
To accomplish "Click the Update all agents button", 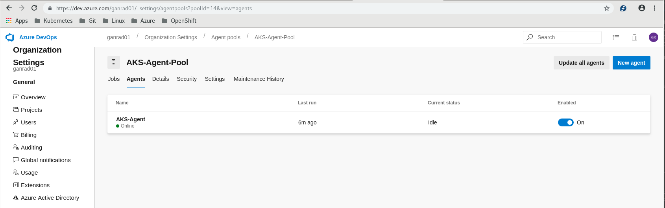I will (x=582, y=63).
